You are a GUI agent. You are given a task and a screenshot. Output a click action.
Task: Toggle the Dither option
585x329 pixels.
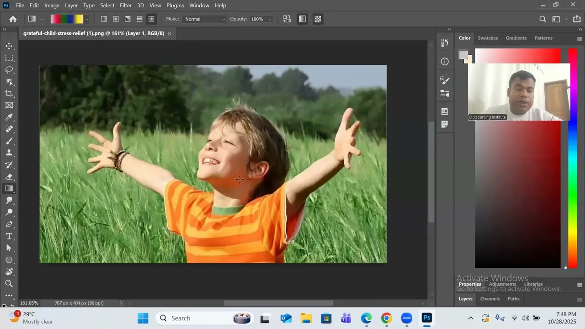click(302, 19)
